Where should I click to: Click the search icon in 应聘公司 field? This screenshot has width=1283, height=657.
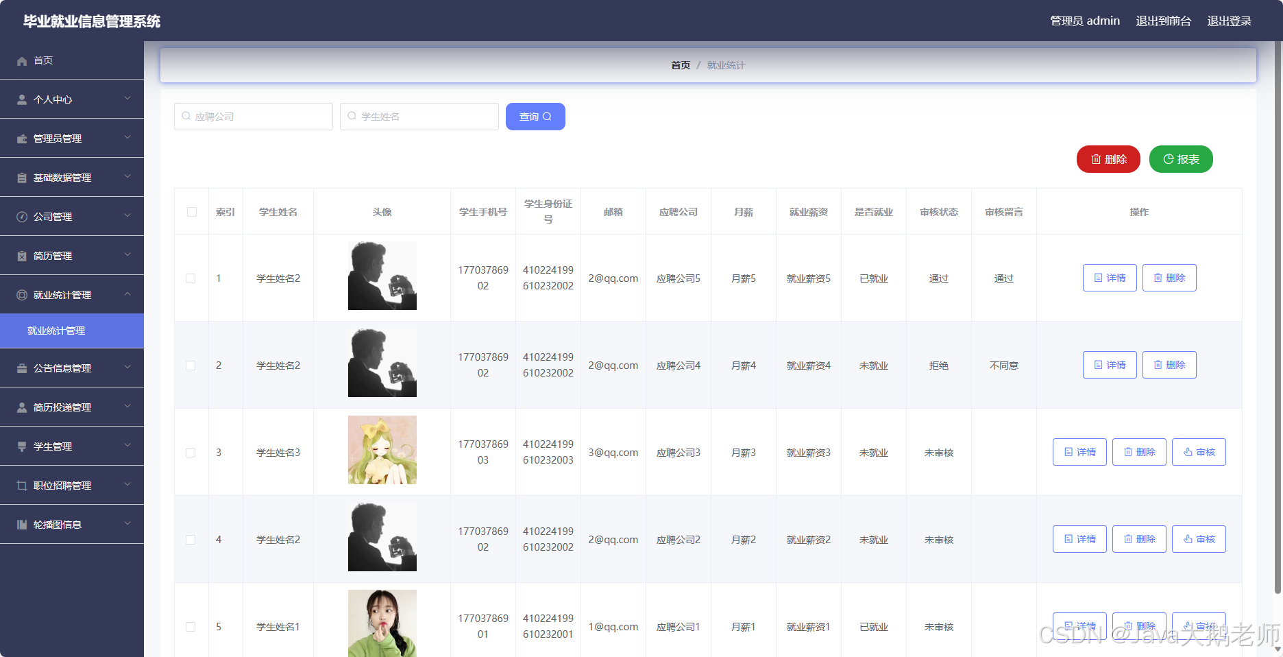click(186, 116)
